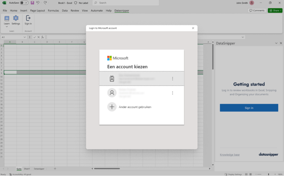
Task: Click the insert function fx icon
Action: point(42,37)
